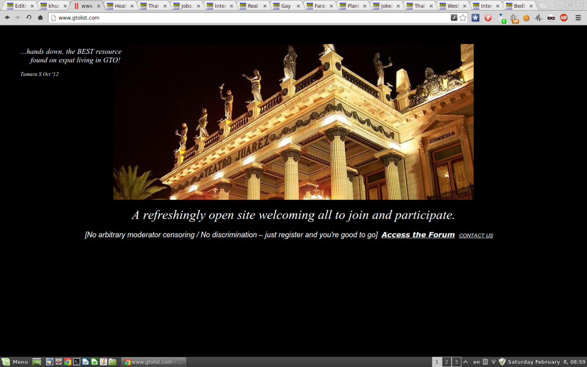
Task: Launch the terminal from the panel
Action: [x=76, y=362]
